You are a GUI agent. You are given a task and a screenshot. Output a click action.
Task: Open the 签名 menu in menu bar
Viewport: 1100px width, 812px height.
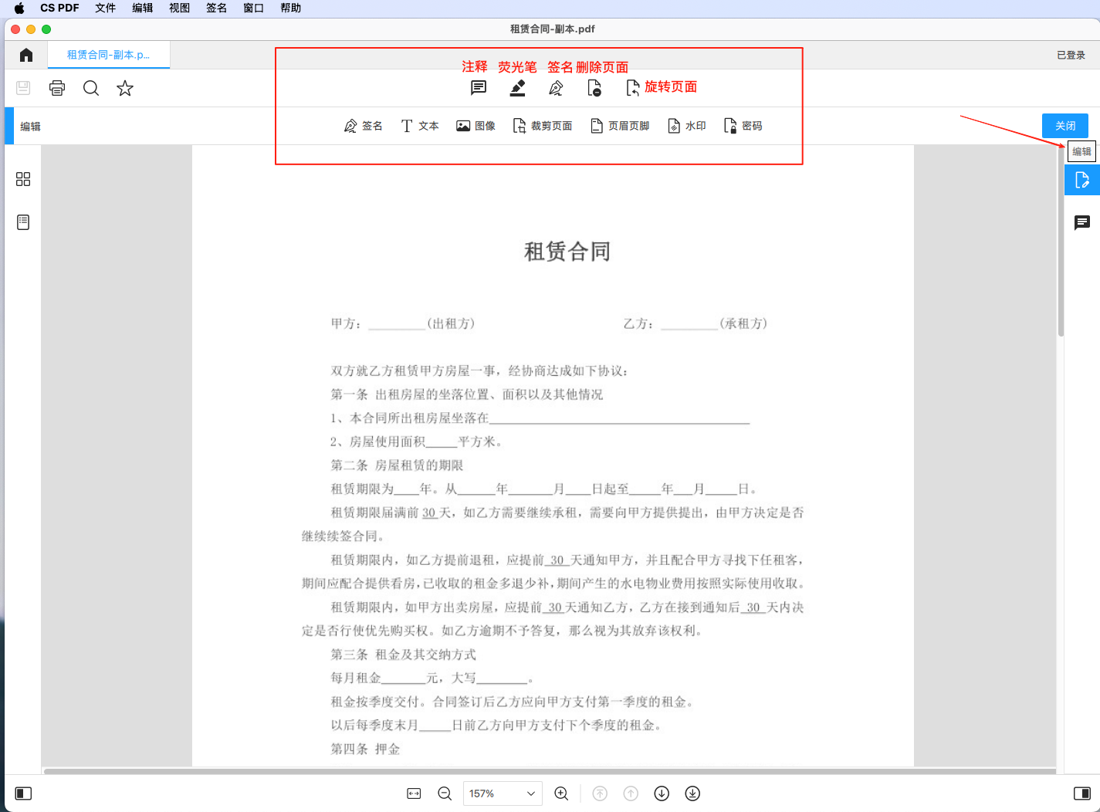[x=217, y=8]
